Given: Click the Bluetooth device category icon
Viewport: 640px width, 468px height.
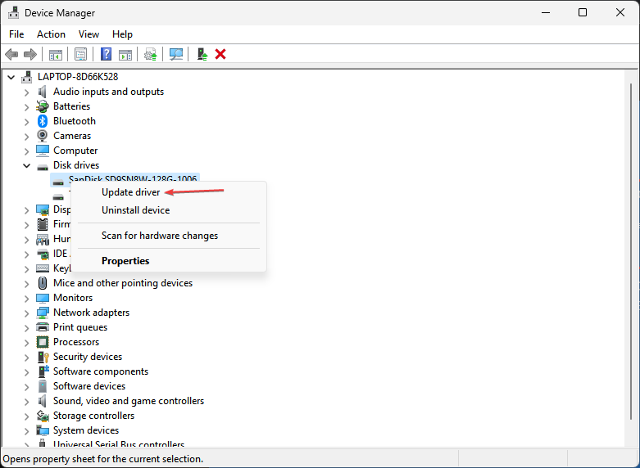Looking at the screenshot, I should click(43, 121).
